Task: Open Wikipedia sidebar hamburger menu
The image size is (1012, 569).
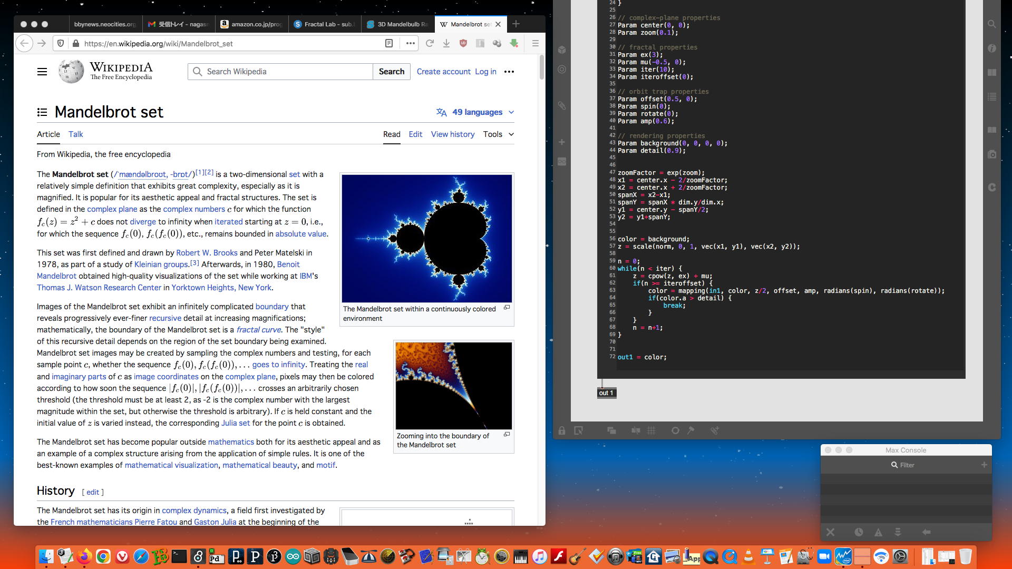Action: tap(42, 72)
